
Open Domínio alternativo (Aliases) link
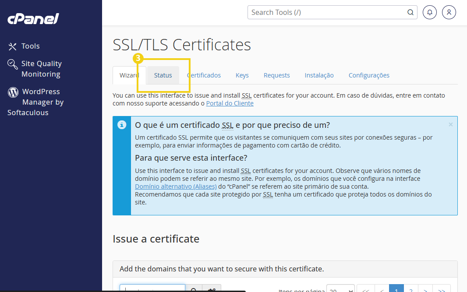[176, 186]
